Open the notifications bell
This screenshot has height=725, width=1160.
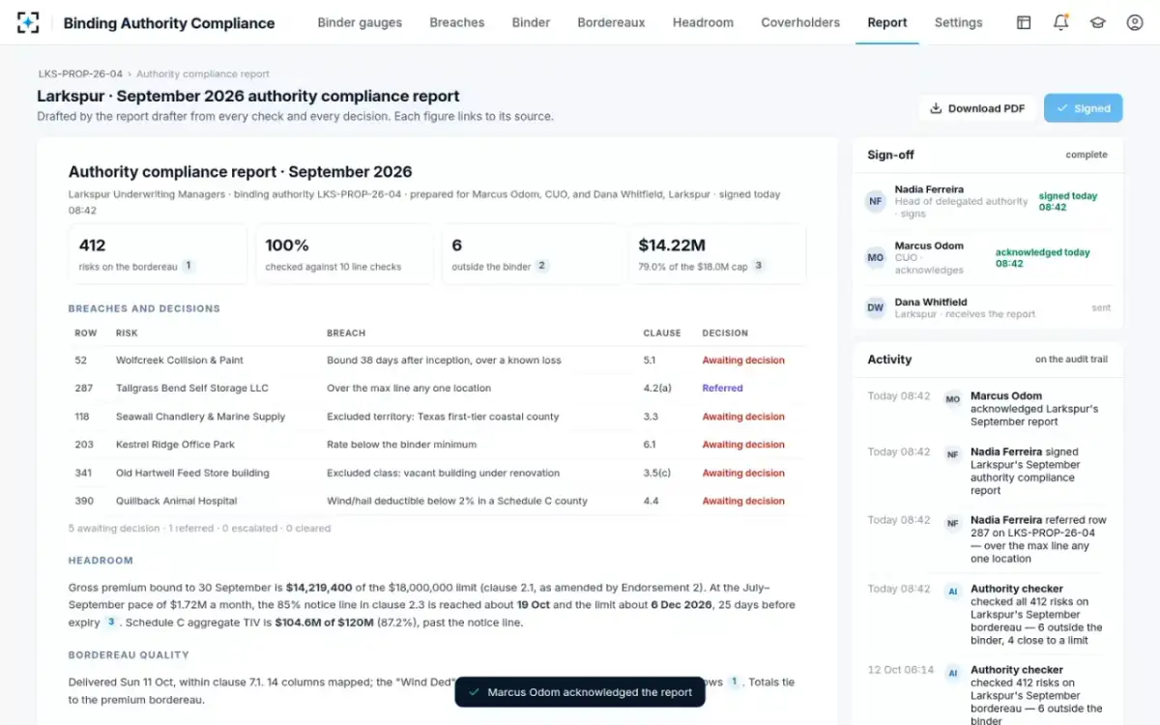[1060, 22]
